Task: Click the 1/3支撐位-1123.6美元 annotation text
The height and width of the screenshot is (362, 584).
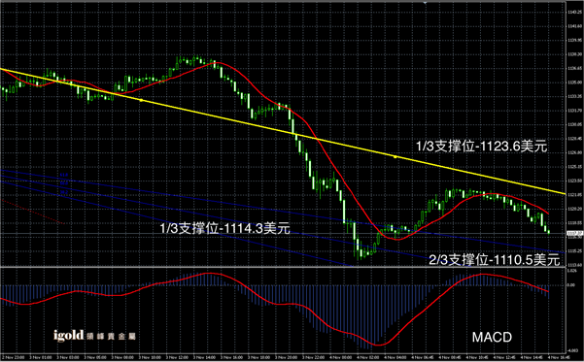Action: tap(482, 147)
